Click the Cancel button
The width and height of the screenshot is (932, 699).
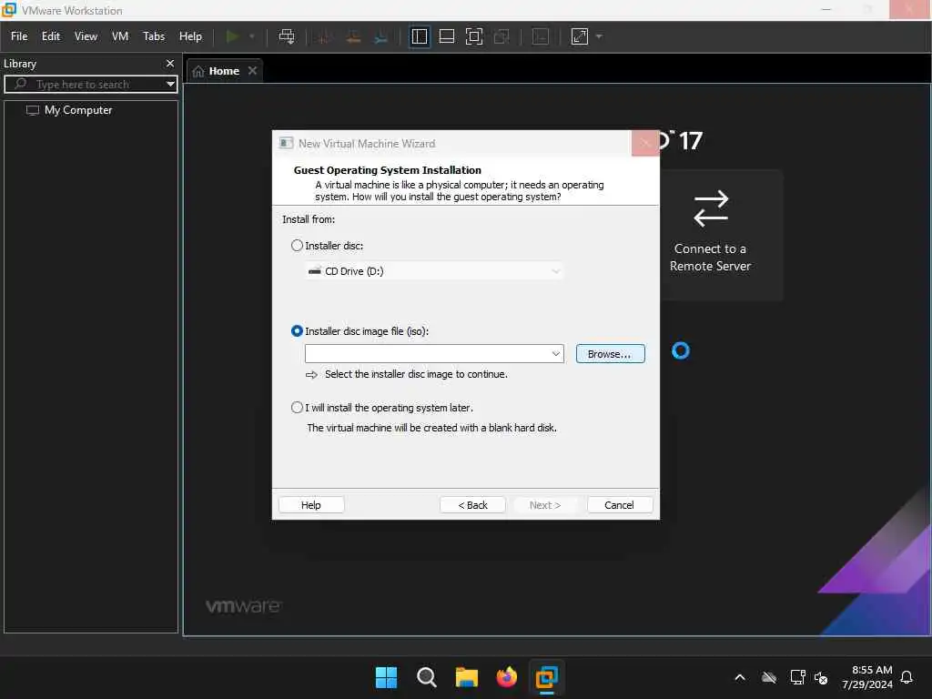tap(619, 505)
